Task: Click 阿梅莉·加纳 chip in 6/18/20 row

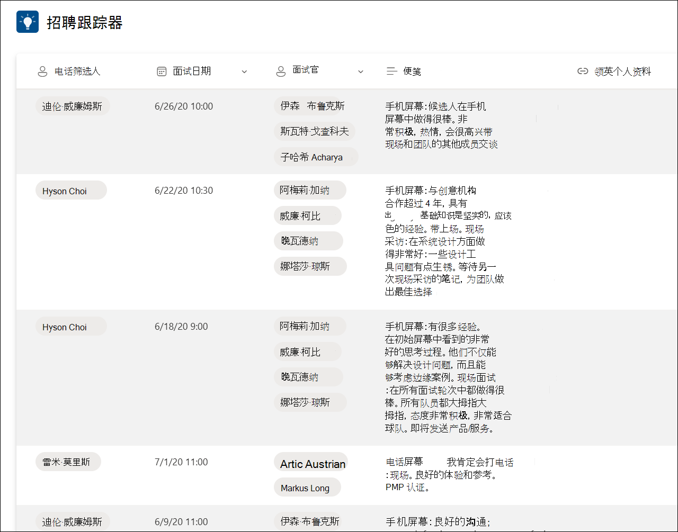Action: [x=310, y=326]
